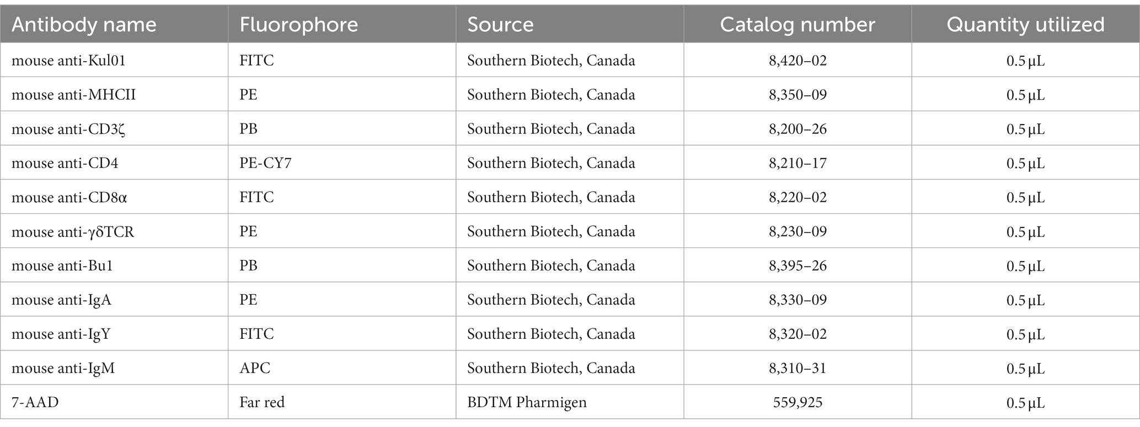1140x427 pixels.
Task: Click the Source column header
Action: click(500, 25)
